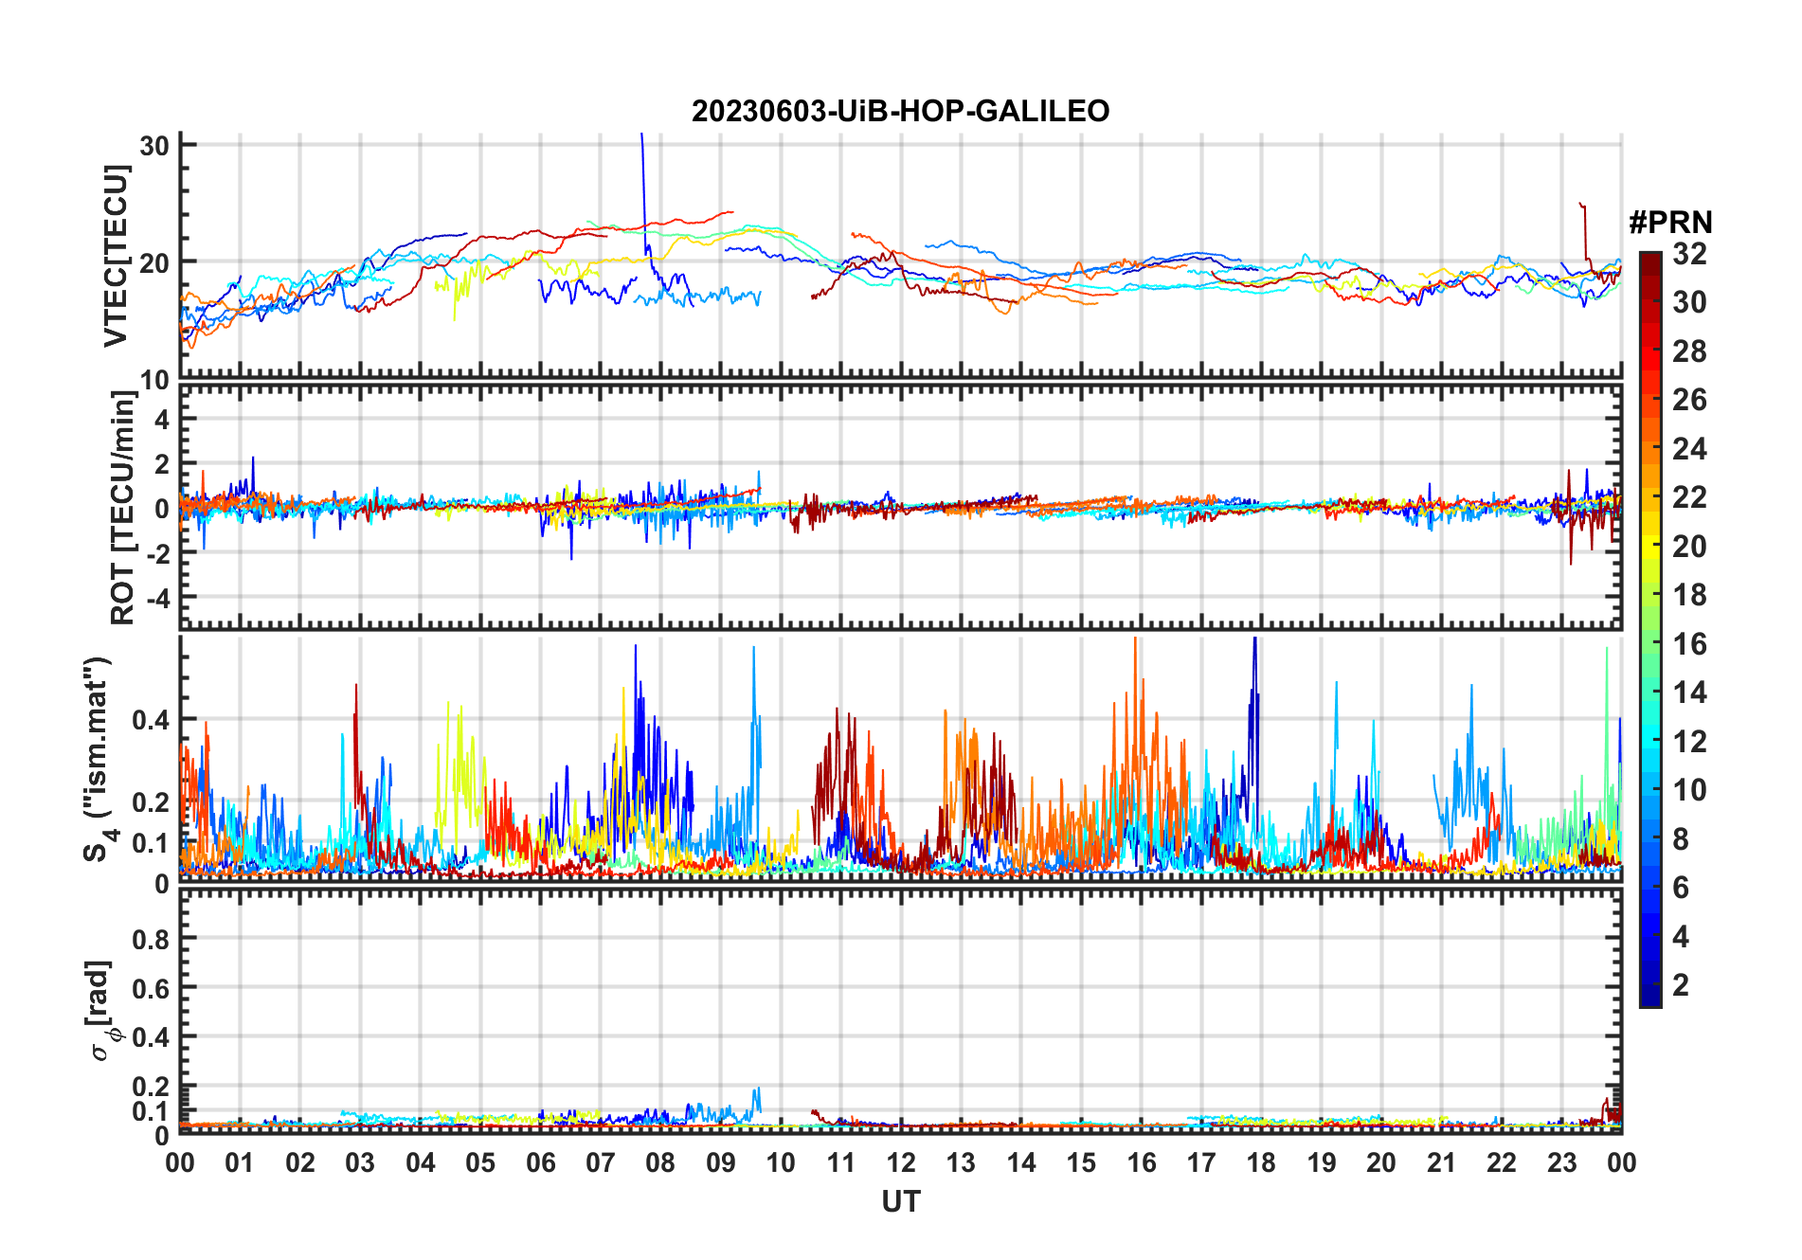Click the "-4" tick on the ROT y-axis

tap(159, 598)
